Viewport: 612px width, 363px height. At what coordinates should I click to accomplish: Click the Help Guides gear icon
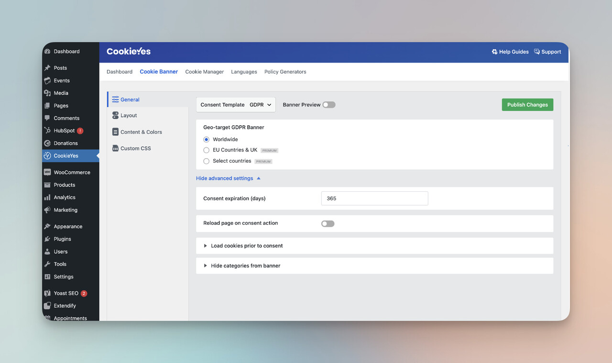coord(494,52)
